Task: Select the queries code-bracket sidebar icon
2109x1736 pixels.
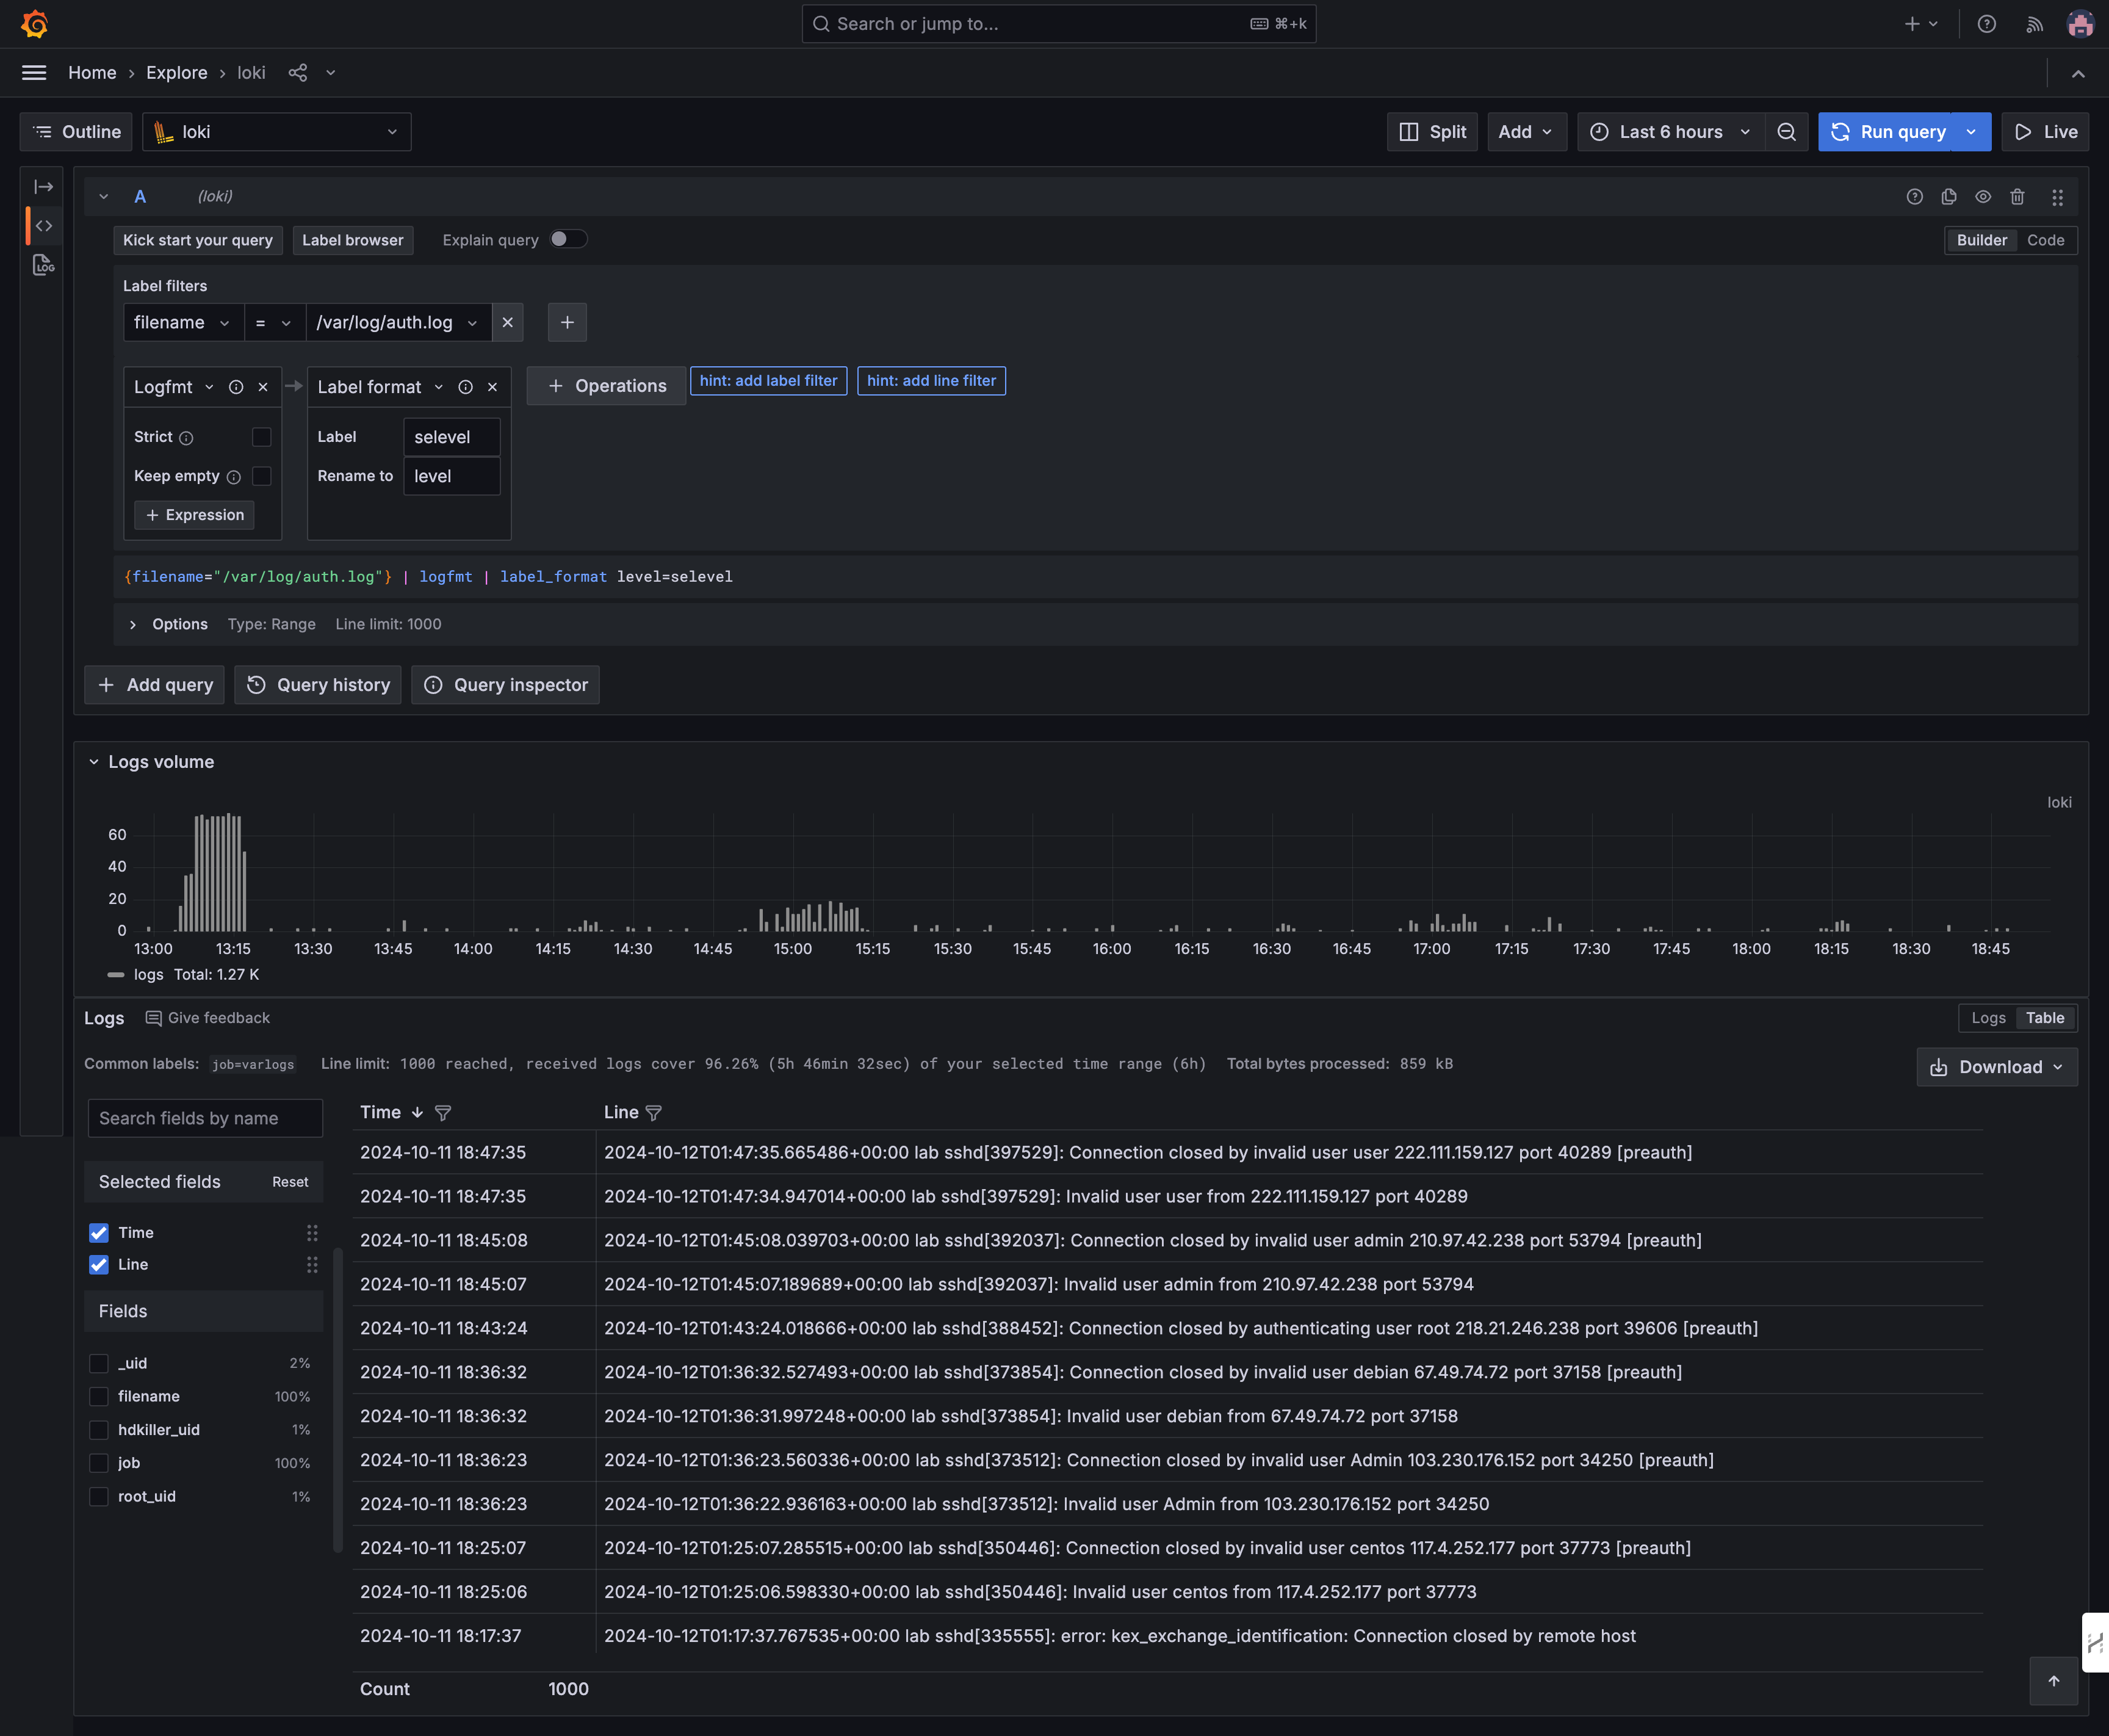Action: click(x=43, y=226)
